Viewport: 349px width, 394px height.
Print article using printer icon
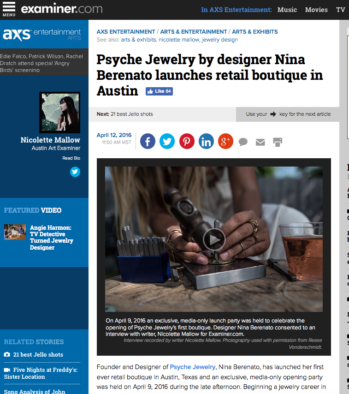278,142
